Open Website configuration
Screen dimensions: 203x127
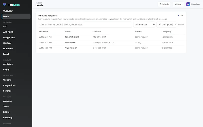click(x=16, y=80)
